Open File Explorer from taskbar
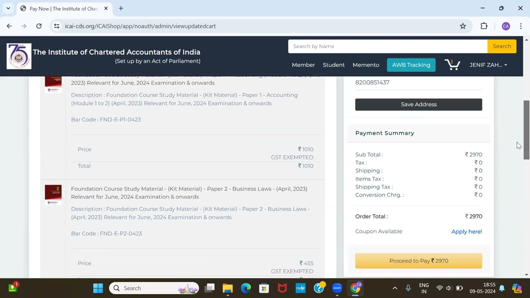 [228, 288]
